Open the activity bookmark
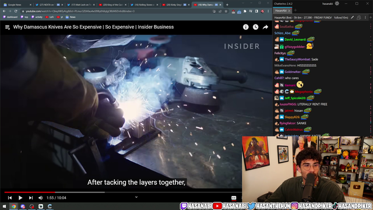Image resolution: width=373 pixels, height=210 pixels. pyautogui.click(x=37, y=17)
